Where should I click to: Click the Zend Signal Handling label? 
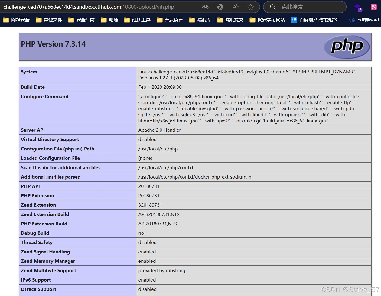coord(45,252)
